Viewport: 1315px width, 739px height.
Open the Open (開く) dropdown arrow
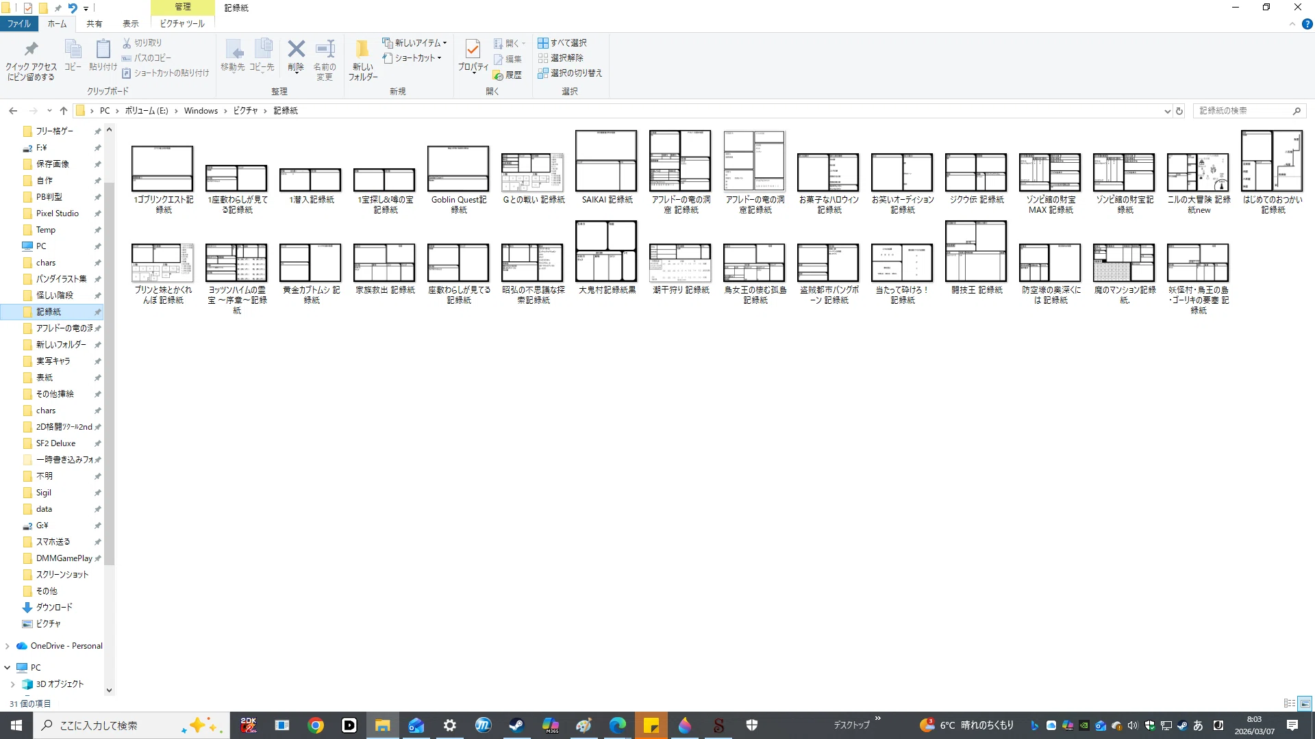click(x=524, y=43)
